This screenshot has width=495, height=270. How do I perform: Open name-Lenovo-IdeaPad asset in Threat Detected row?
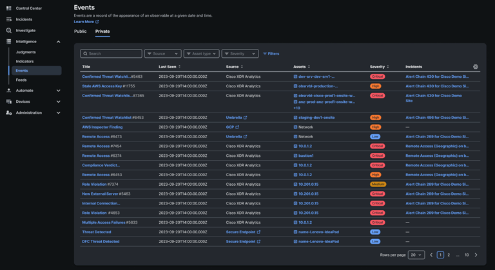point(318,232)
